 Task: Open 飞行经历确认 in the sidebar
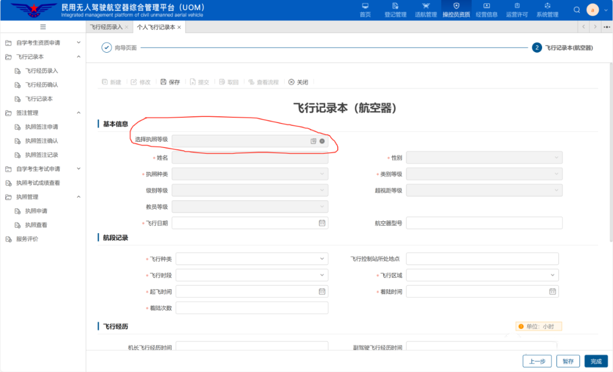[x=41, y=85]
